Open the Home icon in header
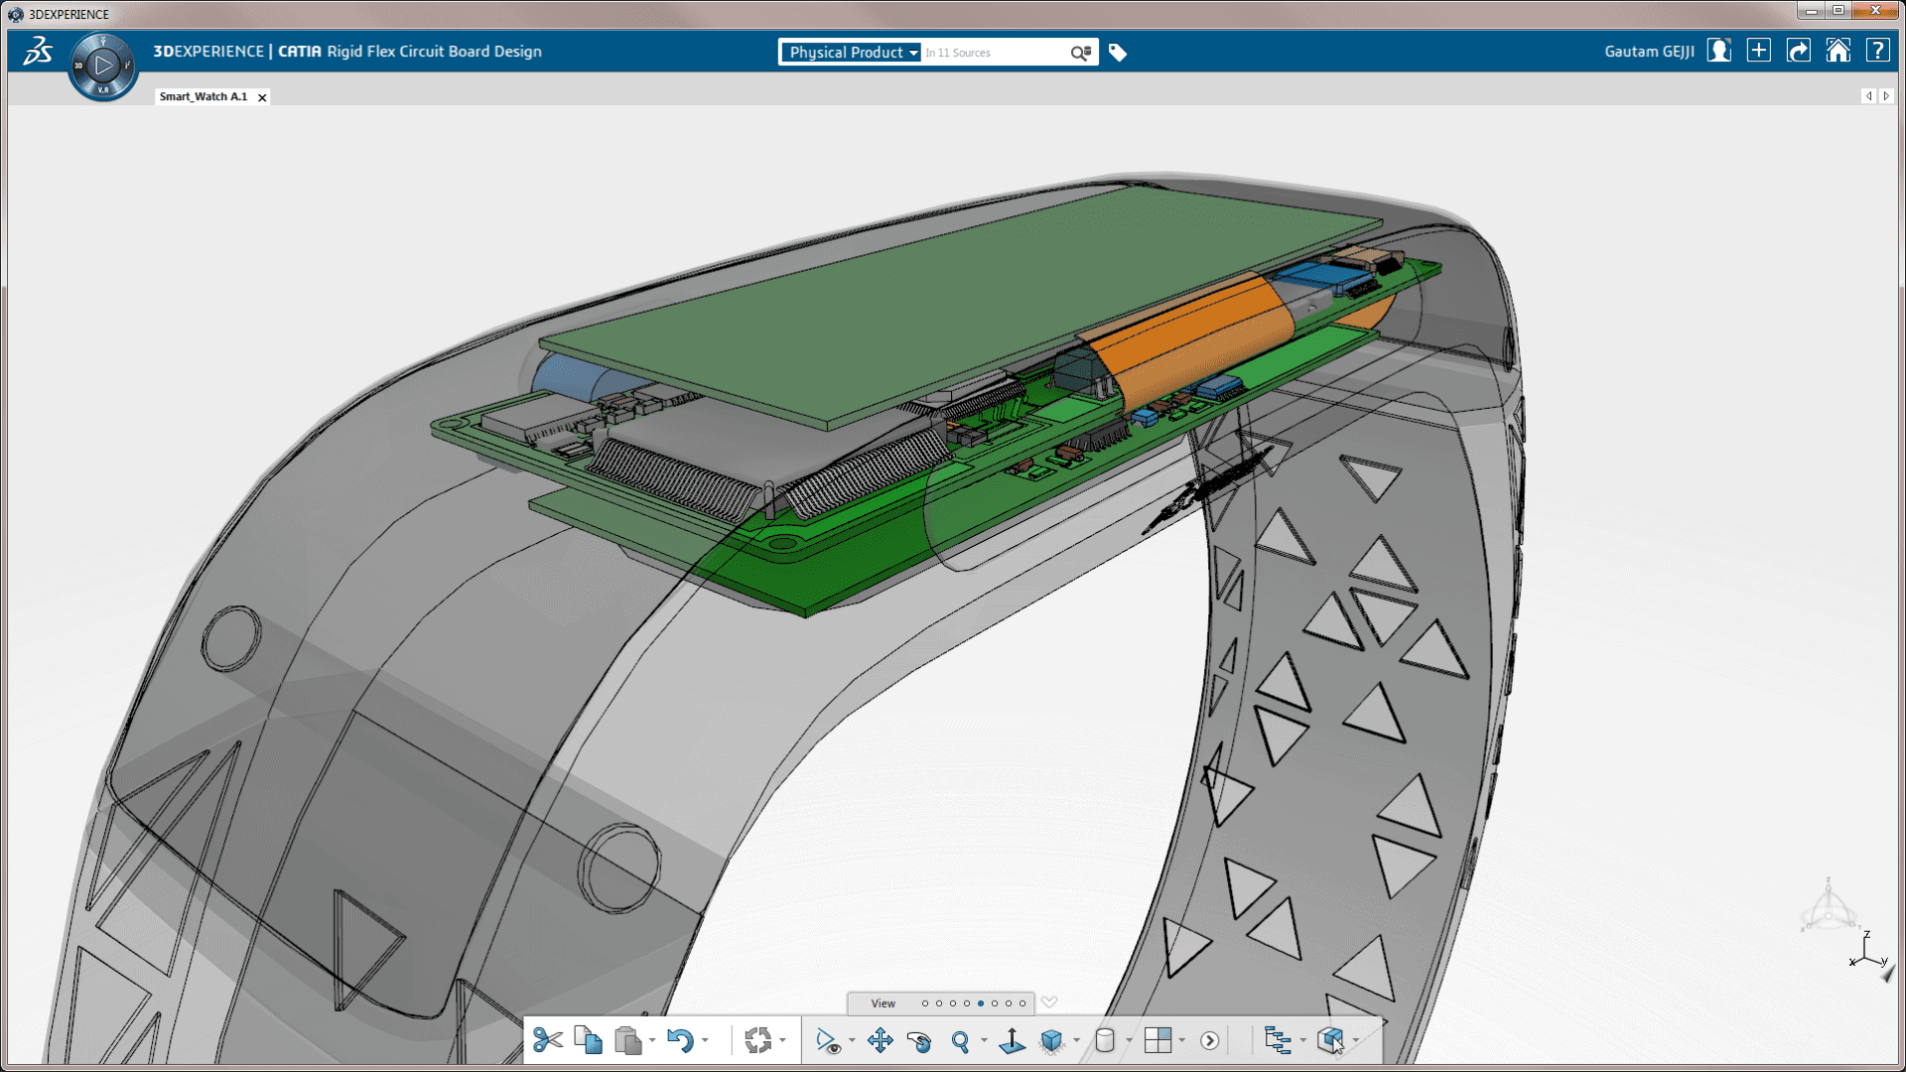Viewport: 1906px width, 1072px height. [1838, 51]
